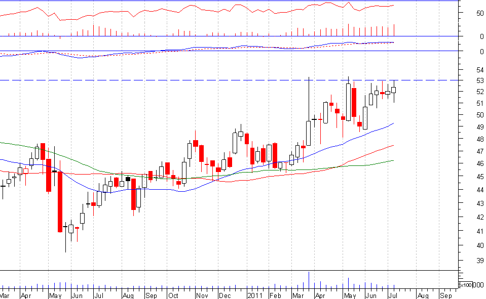Viewport: 486px width, 299px height.
Task: Click the 2011 year label on the time axis
Action: coord(255,295)
